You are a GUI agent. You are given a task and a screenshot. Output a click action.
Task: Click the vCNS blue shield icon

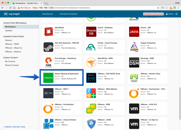pyautogui.click(x=91, y=124)
